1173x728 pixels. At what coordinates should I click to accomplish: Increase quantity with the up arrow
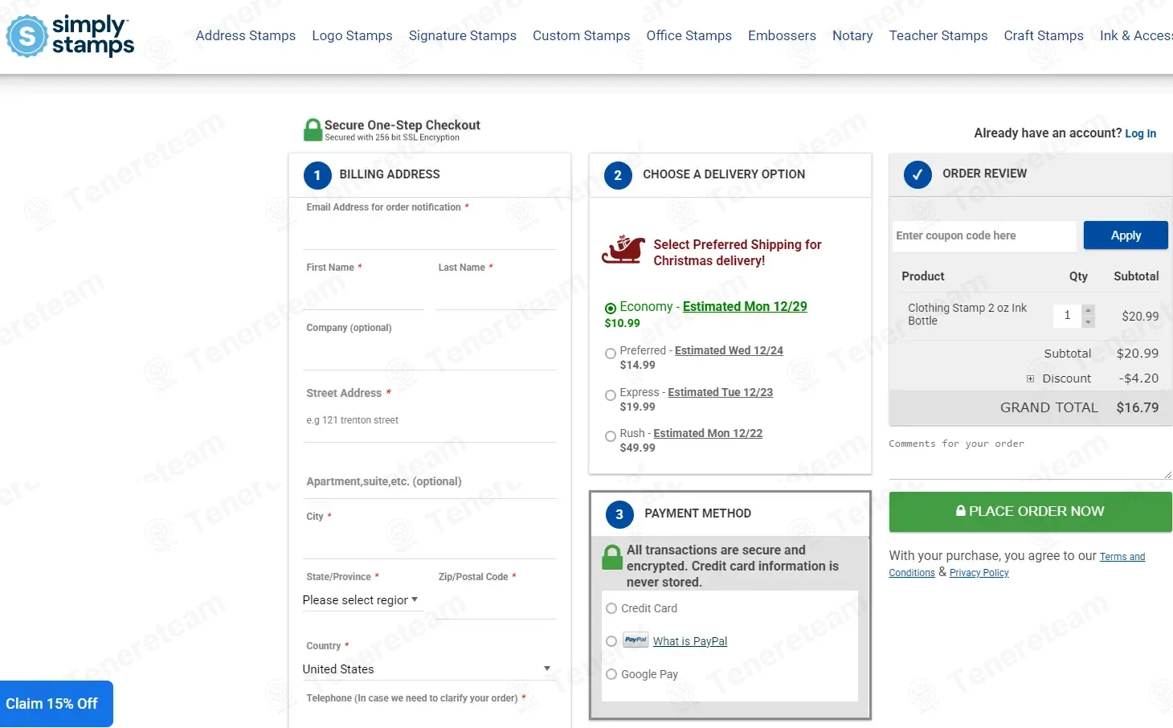click(1089, 310)
